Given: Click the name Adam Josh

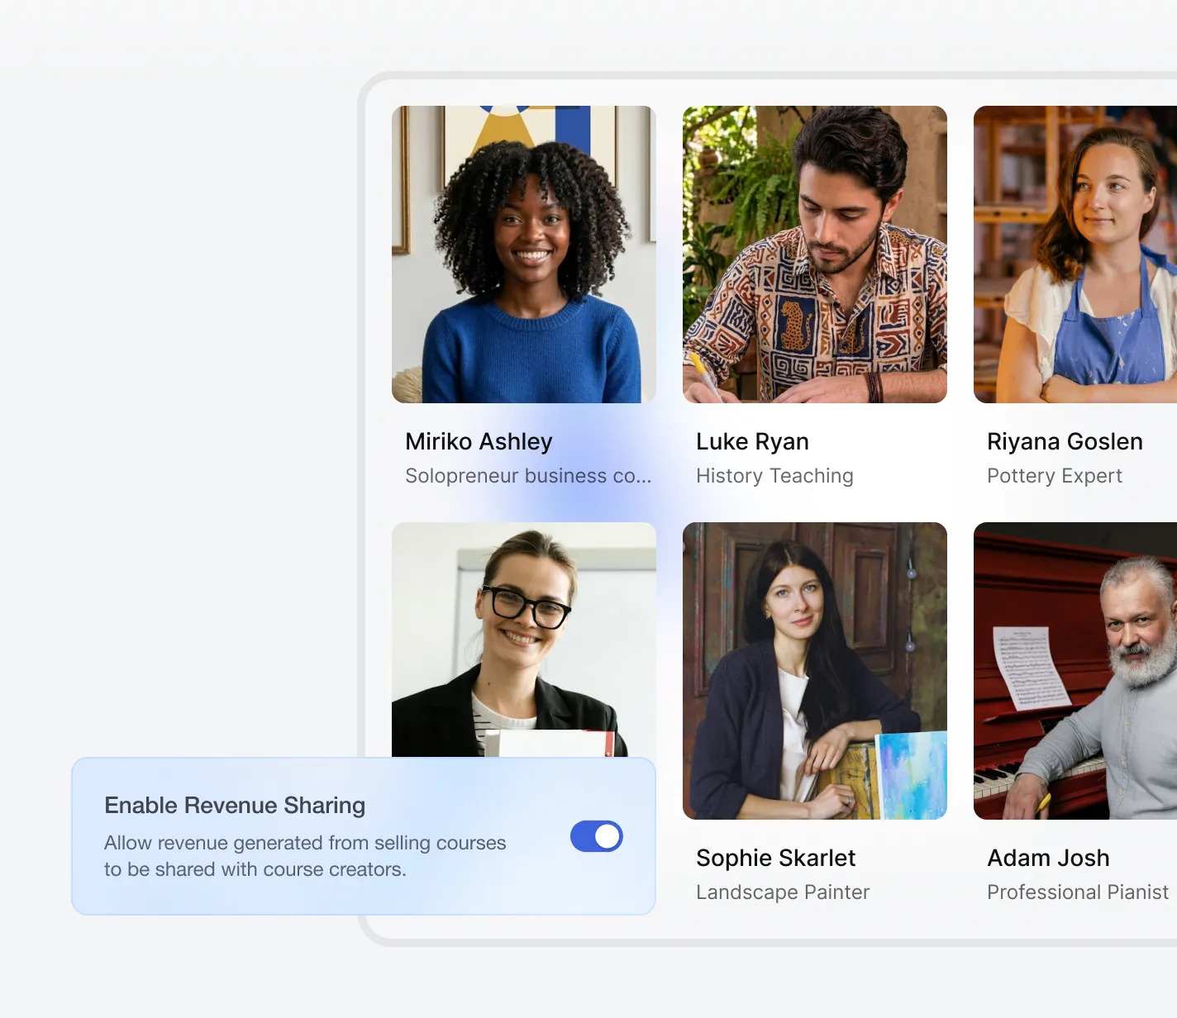Looking at the screenshot, I should pos(1048,858).
